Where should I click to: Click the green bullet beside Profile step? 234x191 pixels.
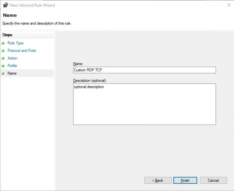tap(3, 66)
